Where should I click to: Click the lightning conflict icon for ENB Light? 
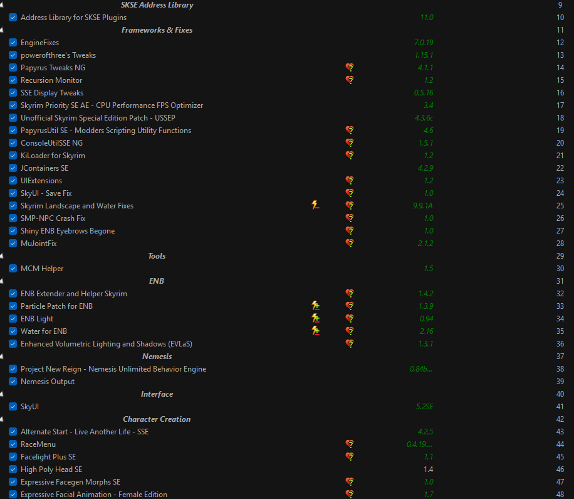coord(315,318)
